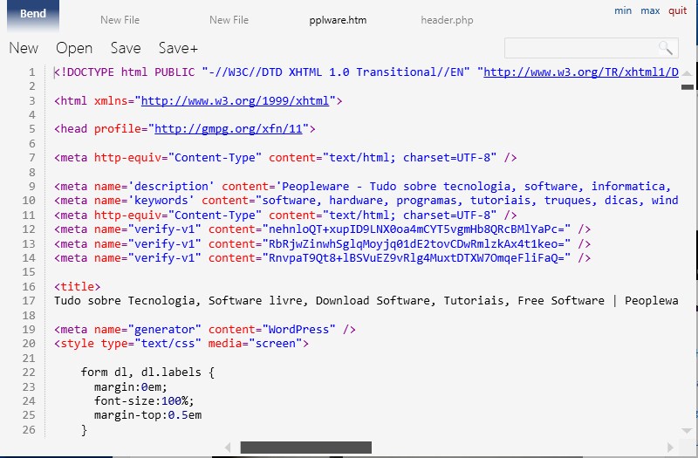698x458 pixels.
Task: Click the vertical scrollbar down arrow
Action: click(x=687, y=431)
